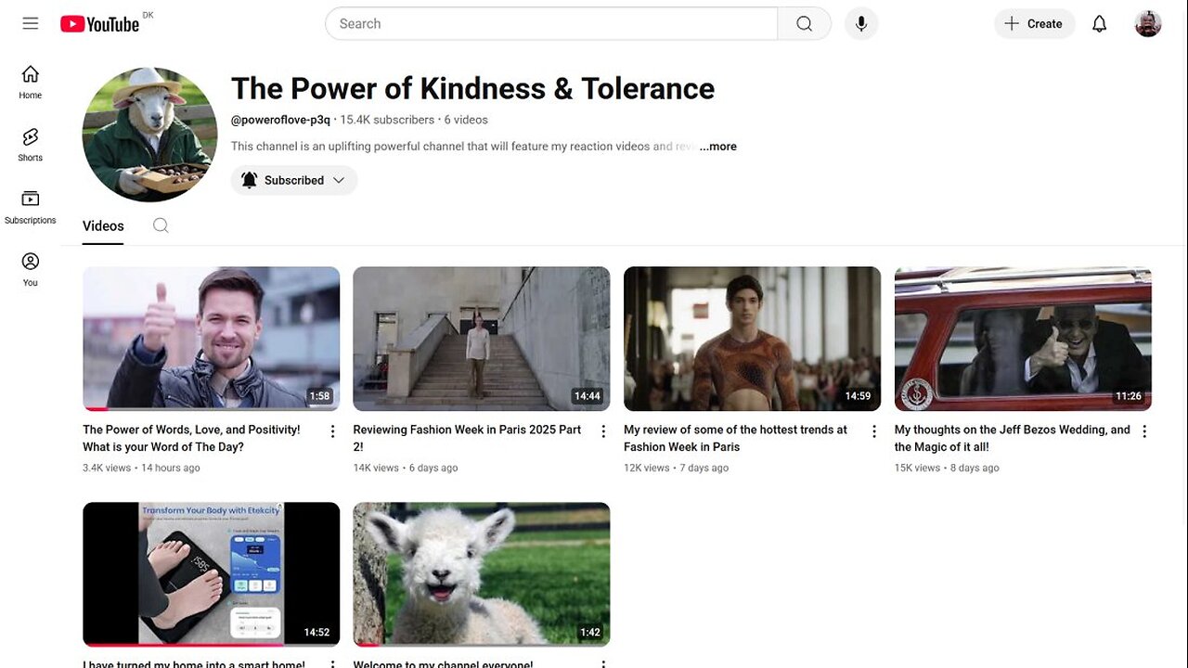
Task: Play the staircase thumbnail, 14:44
Action: pyautogui.click(x=482, y=339)
